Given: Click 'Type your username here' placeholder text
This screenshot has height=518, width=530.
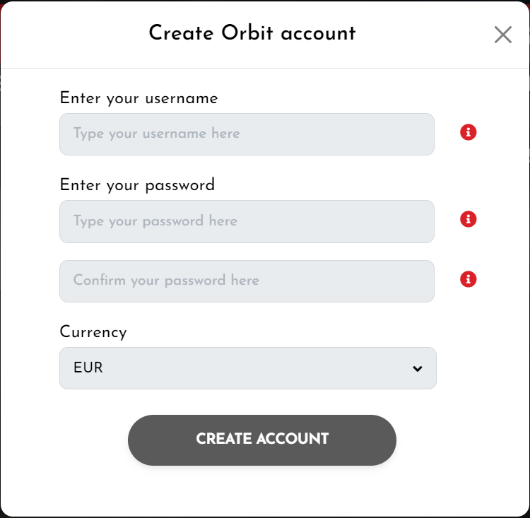Looking at the screenshot, I should coord(157,134).
